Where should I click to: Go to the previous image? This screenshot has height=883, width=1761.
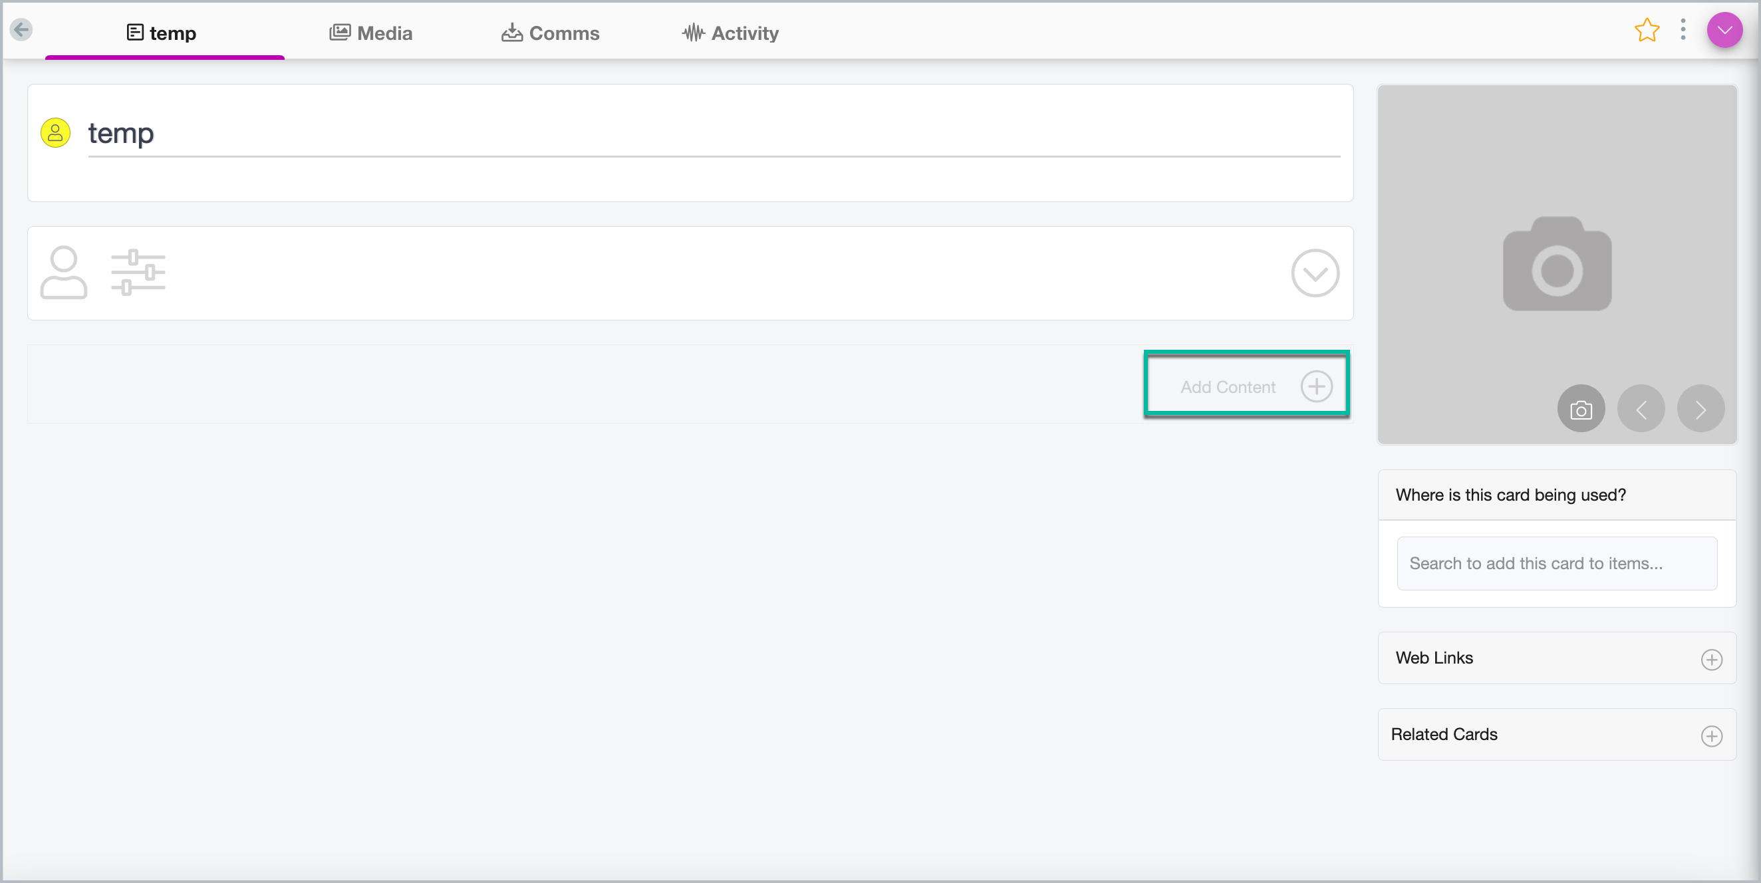coord(1641,409)
